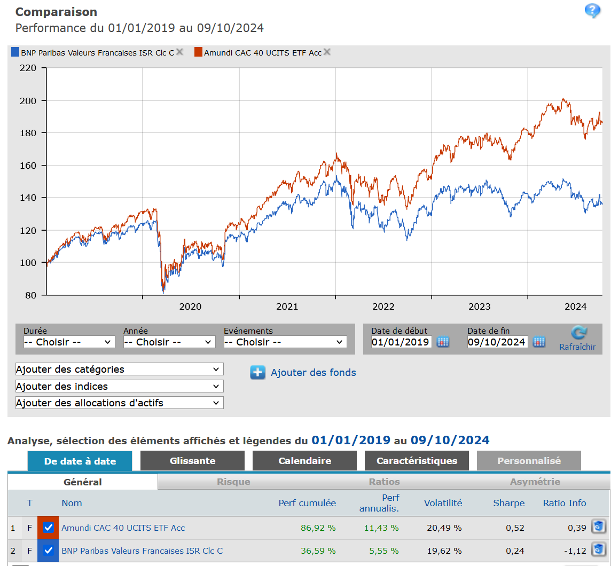This screenshot has width=611, height=566.
Task: Click the 86,92 % cumulative performance value
Action: click(x=318, y=528)
